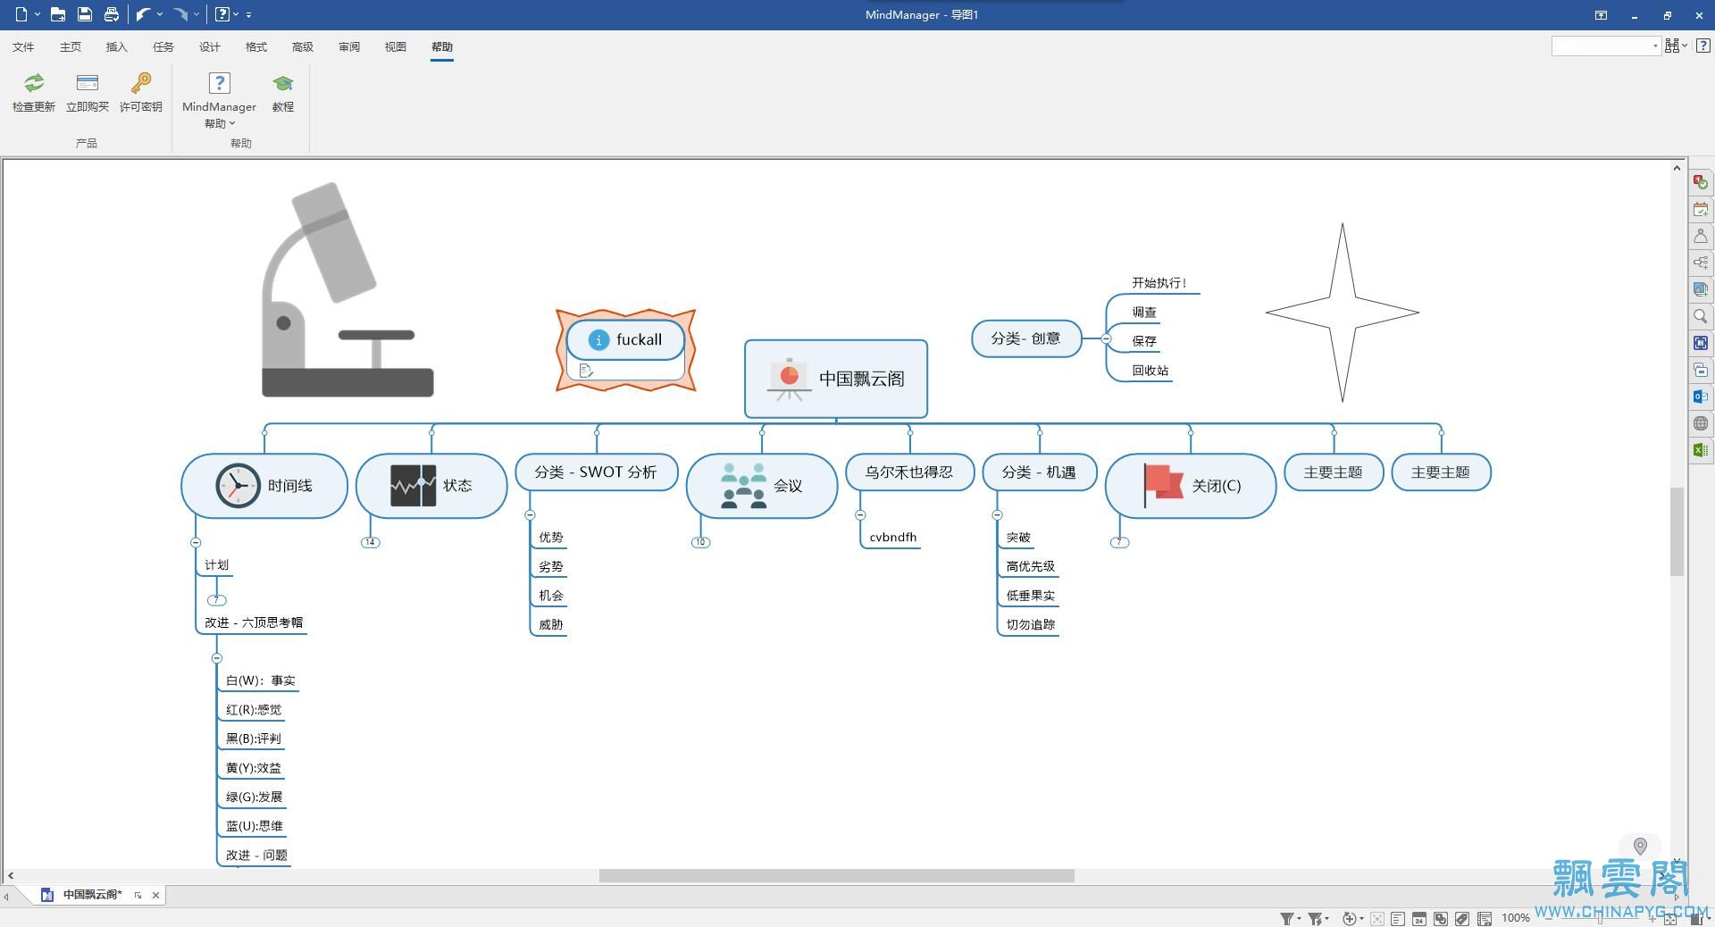The image size is (1715, 927).
Task: Toggle focus-on-topic icon in status bar
Action: click(x=1376, y=918)
